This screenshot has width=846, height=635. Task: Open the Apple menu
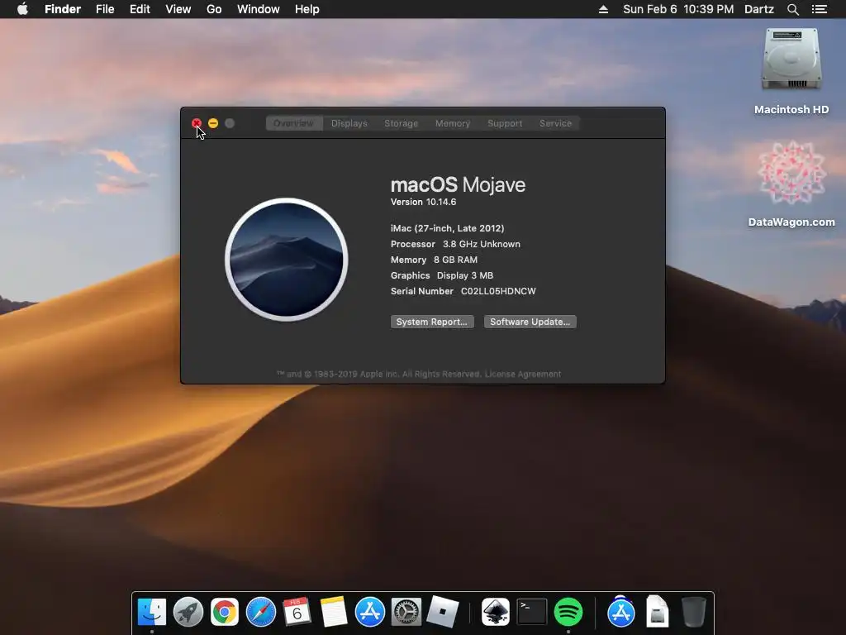pyautogui.click(x=22, y=9)
